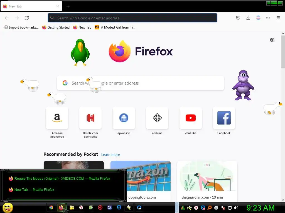This screenshot has width=285, height=213.
Task: Select the New Tab browser tab
Action: [31, 6]
